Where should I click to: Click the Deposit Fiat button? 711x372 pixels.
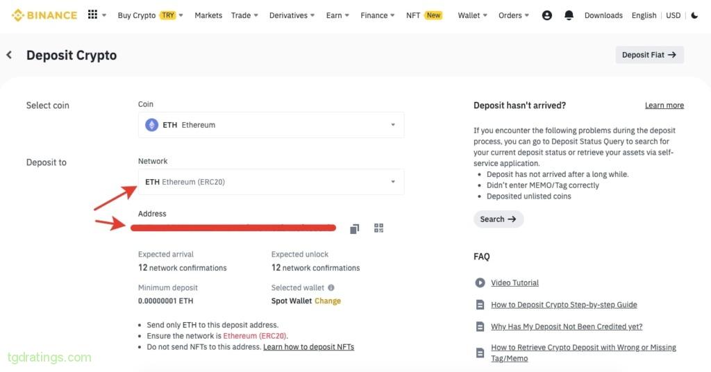pyautogui.click(x=649, y=55)
